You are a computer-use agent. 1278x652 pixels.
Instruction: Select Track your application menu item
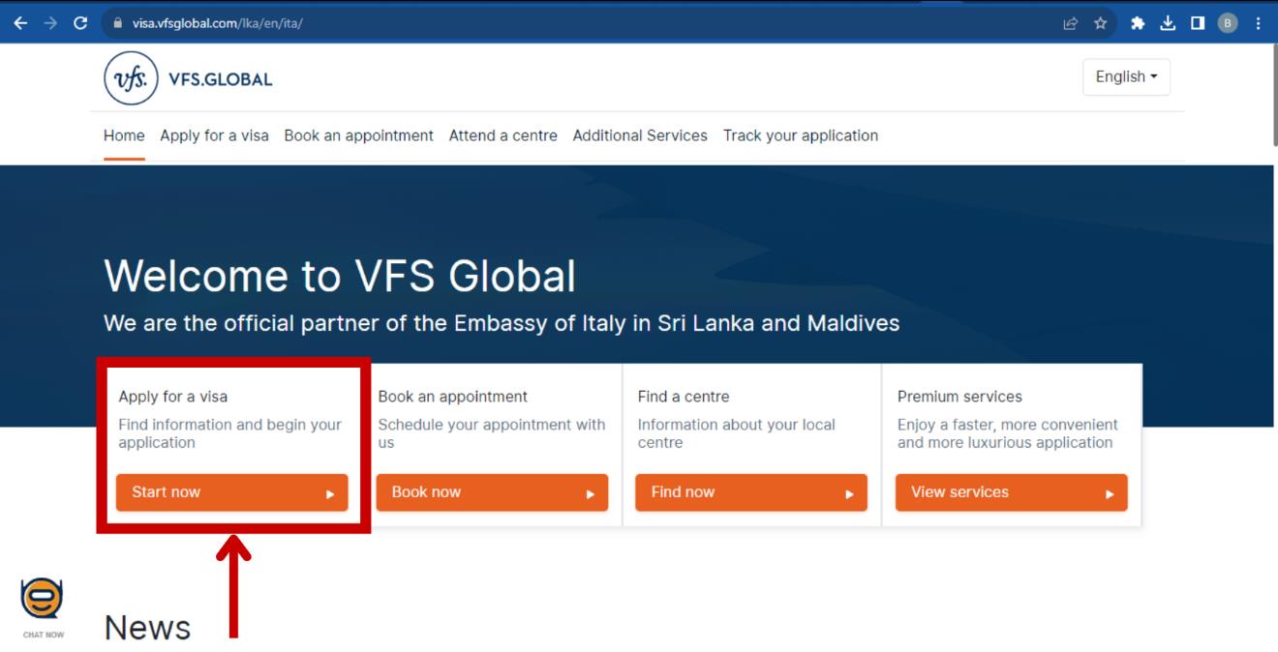[x=800, y=136]
